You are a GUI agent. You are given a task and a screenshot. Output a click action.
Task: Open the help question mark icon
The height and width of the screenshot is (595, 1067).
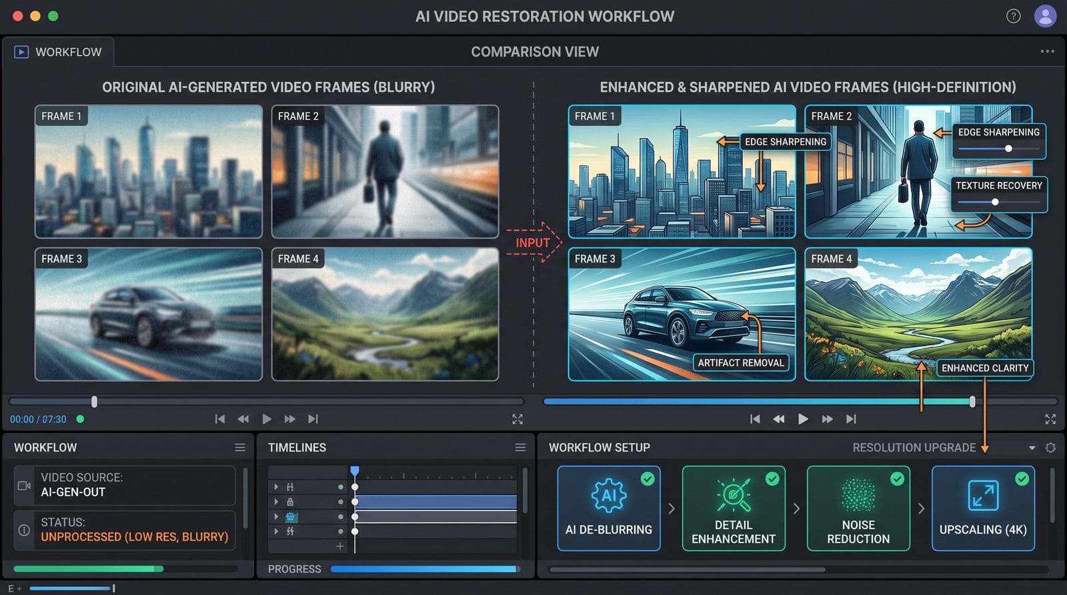(1013, 16)
